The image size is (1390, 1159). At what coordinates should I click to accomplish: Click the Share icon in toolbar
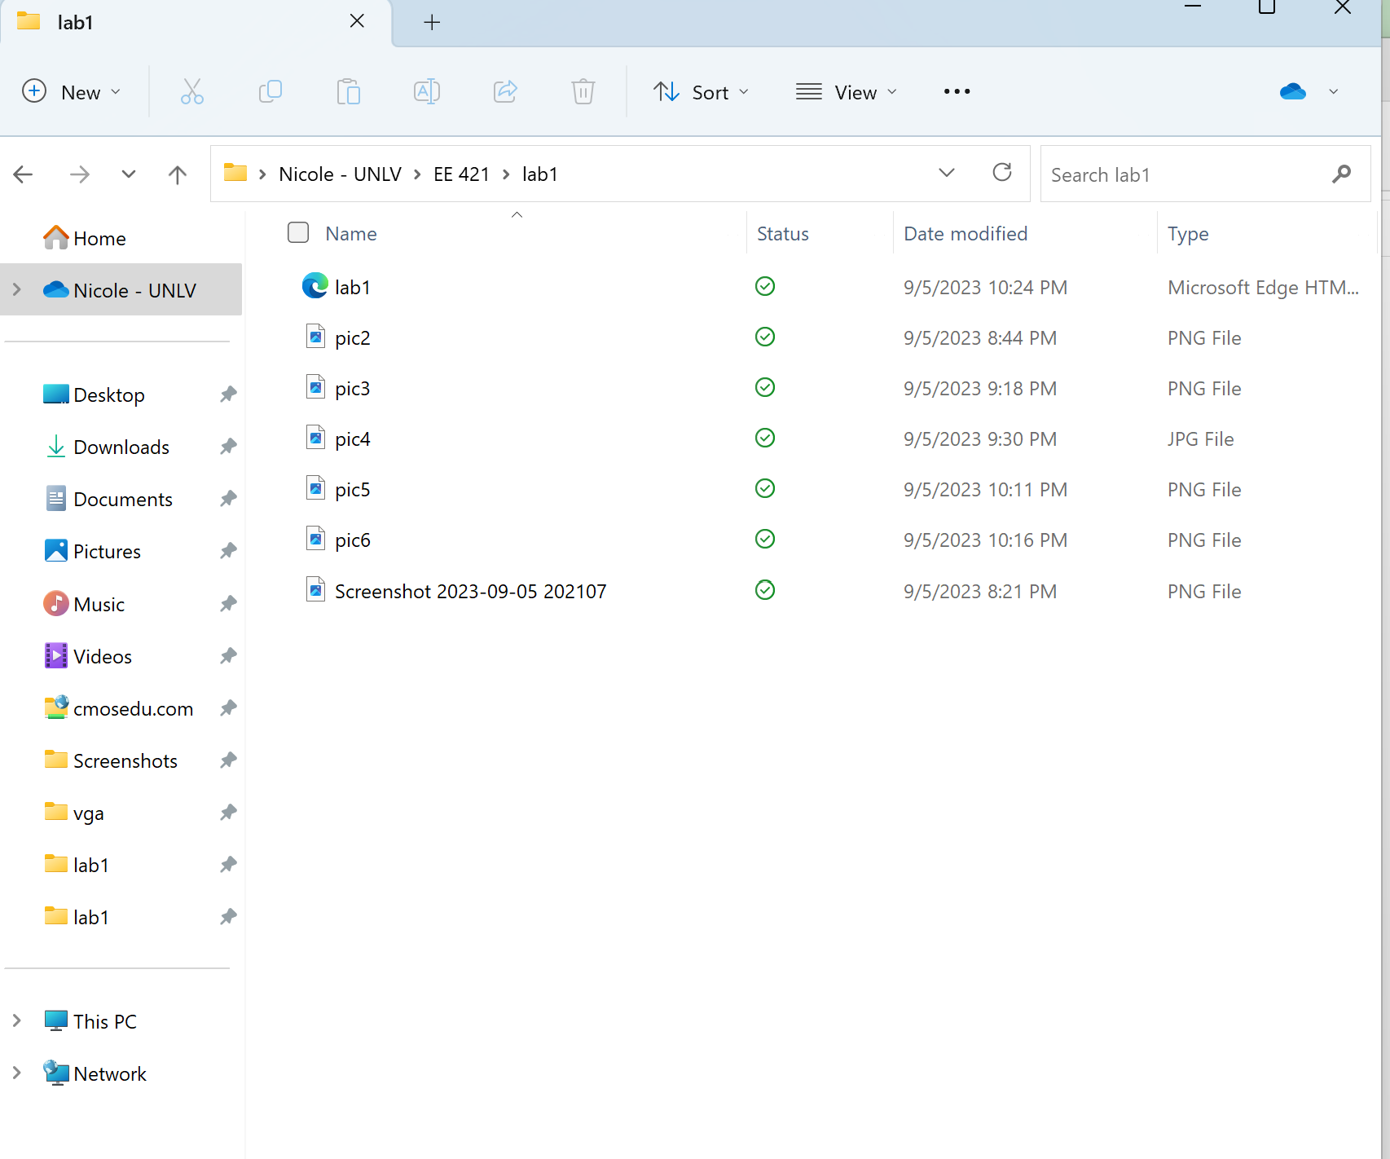click(505, 91)
